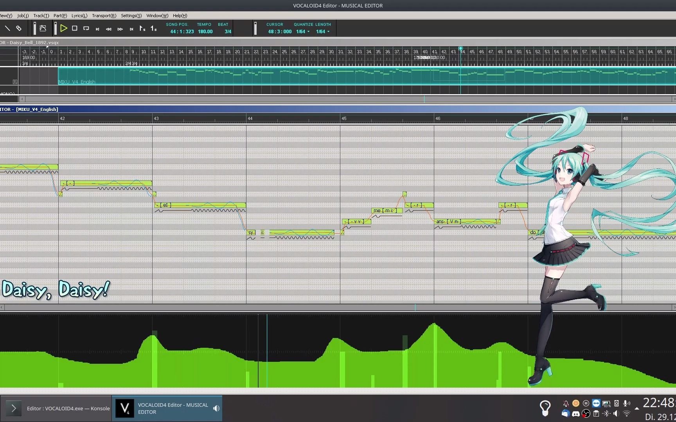The width and height of the screenshot is (676, 422).
Task: Open Discord from the system tray
Action: pyautogui.click(x=575, y=413)
